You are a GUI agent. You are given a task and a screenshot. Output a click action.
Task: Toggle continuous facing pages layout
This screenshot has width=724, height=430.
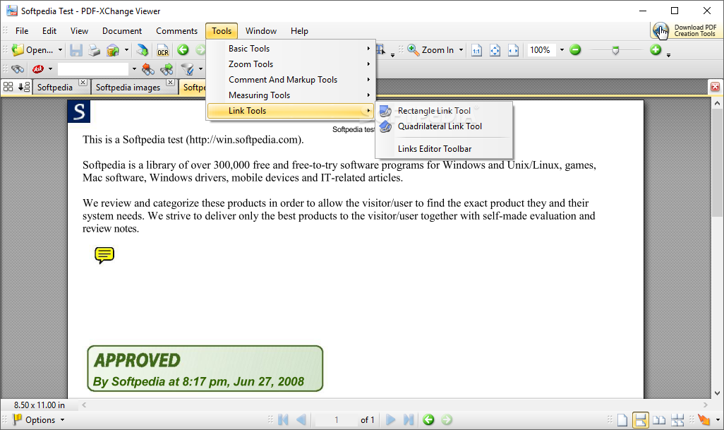677,420
